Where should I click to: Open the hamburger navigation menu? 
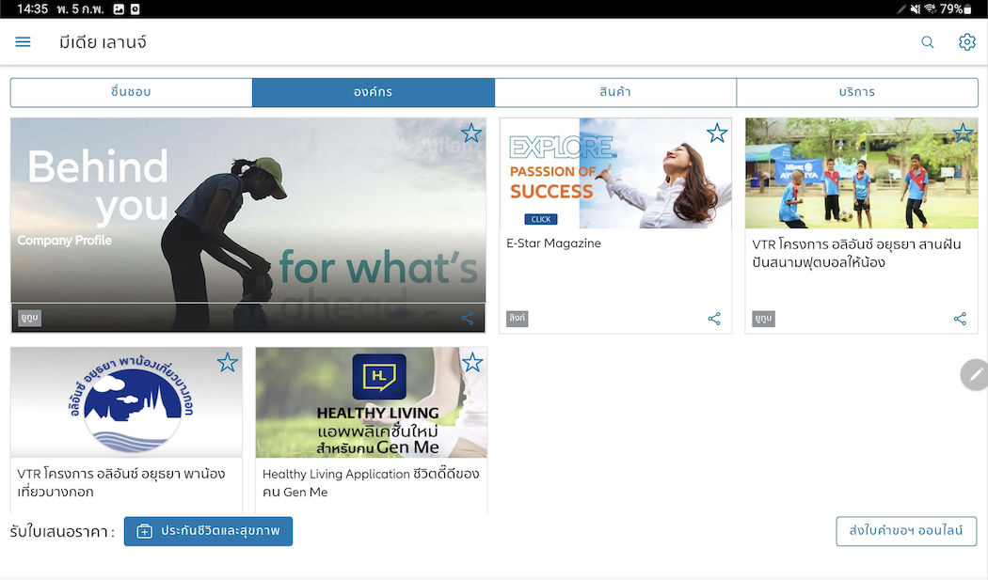click(23, 42)
